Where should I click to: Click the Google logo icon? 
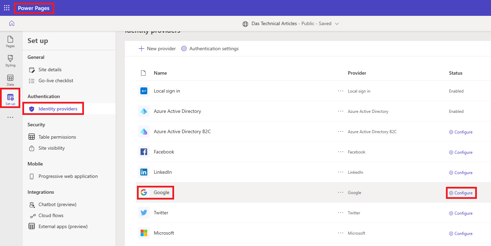click(144, 193)
